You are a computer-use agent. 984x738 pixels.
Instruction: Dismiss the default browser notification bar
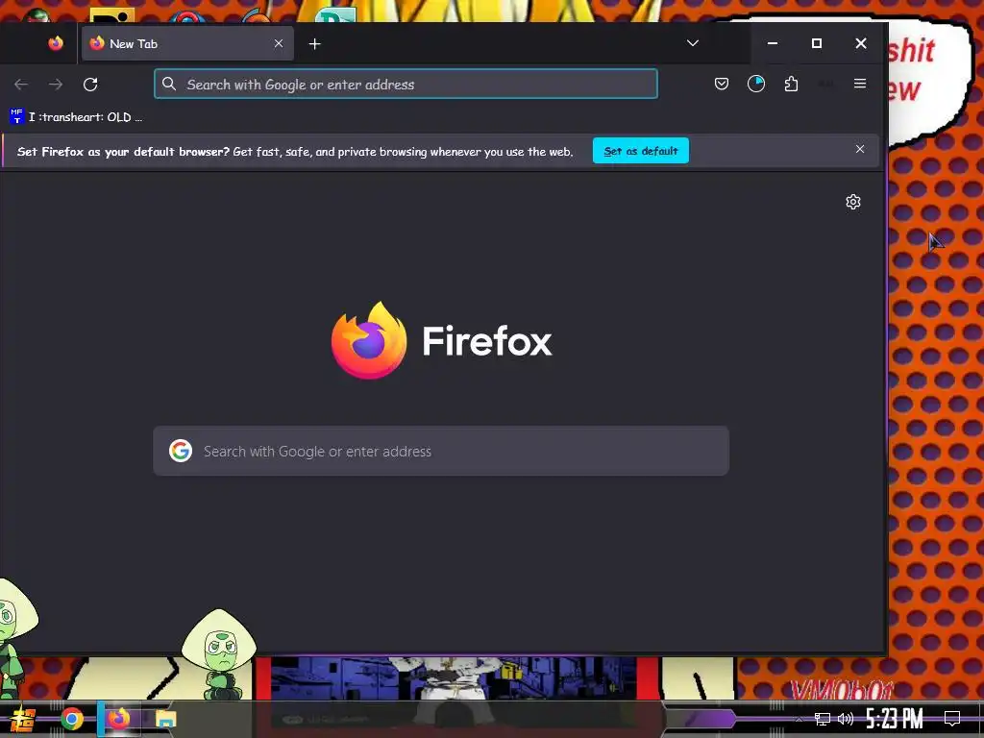[860, 149]
